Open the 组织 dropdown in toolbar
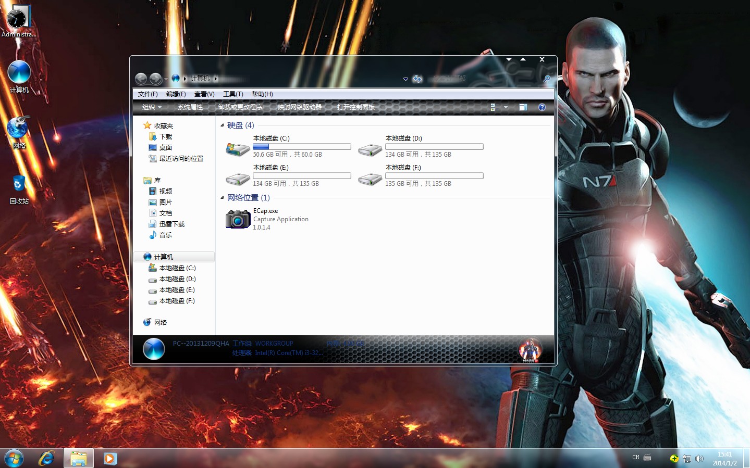750x468 pixels. [x=152, y=107]
